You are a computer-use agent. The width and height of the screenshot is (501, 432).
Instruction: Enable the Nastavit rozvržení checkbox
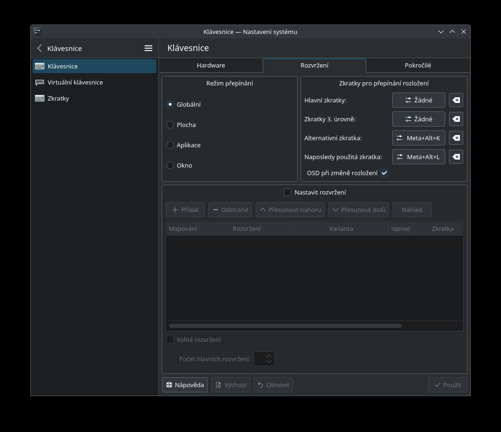coord(287,192)
